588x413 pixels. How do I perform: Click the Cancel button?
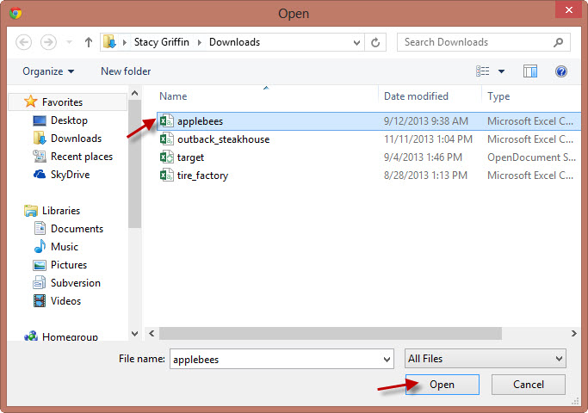[529, 384]
